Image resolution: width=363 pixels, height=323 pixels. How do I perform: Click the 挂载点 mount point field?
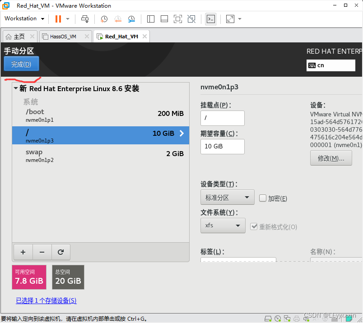223,118
